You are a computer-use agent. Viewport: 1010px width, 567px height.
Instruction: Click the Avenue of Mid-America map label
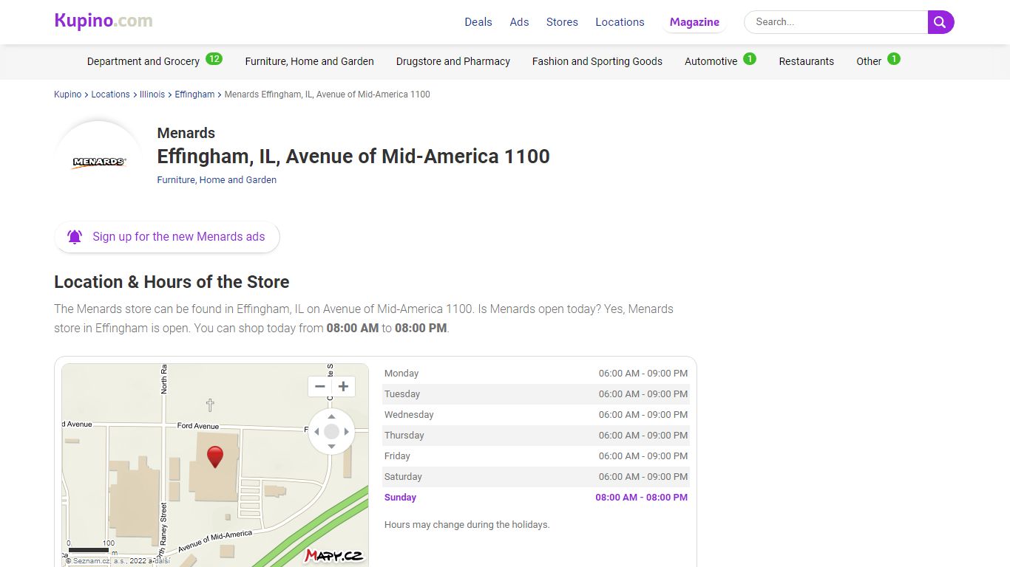[x=215, y=540]
